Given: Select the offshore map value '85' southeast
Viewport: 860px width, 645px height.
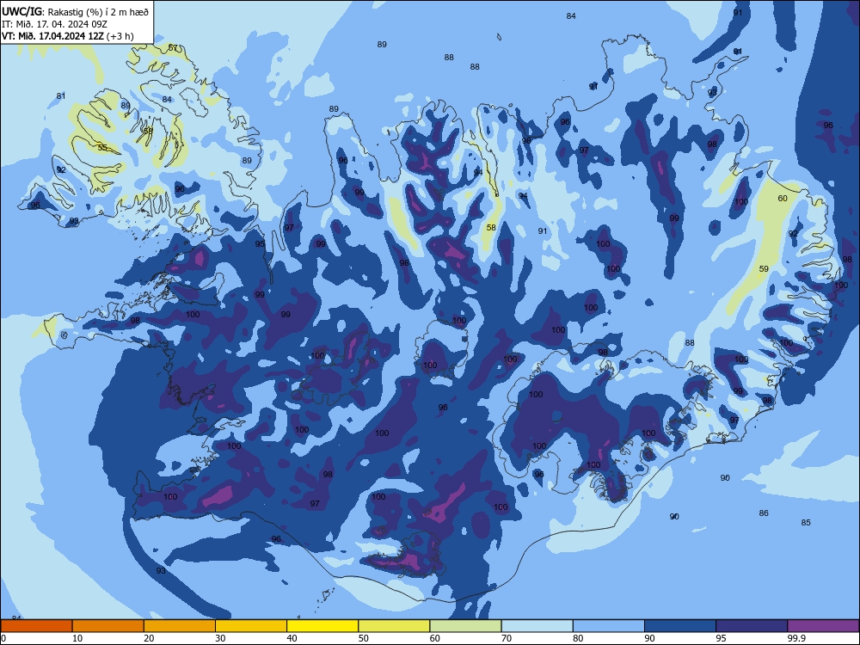Looking at the screenshot, I should click(x=806, y=523).
